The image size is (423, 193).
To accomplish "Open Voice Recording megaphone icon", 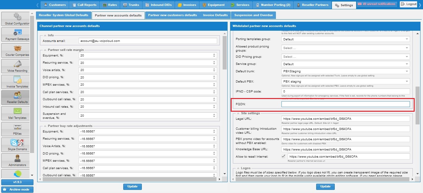I will coord(17,64).
